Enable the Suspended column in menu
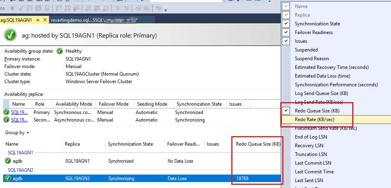Image resolution: width=391 pixels, height=188 pixels. coord(306,50)
